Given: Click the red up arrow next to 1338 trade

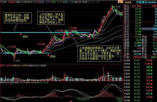Looking at the screenshot, I should coord(152,64).
